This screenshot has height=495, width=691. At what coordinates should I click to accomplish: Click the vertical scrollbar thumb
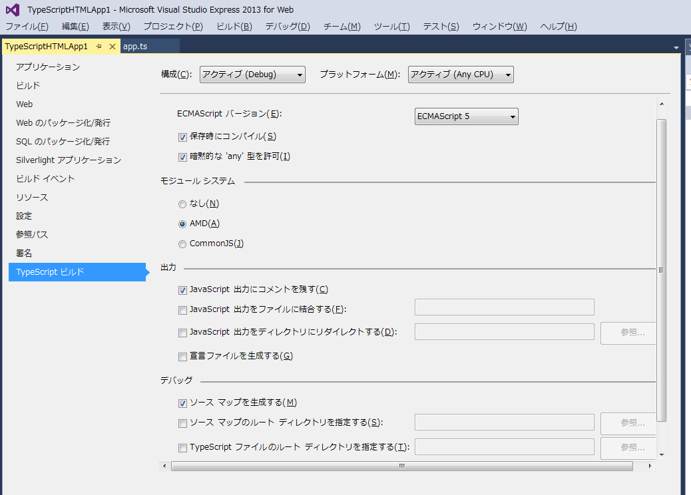(662, 270)
